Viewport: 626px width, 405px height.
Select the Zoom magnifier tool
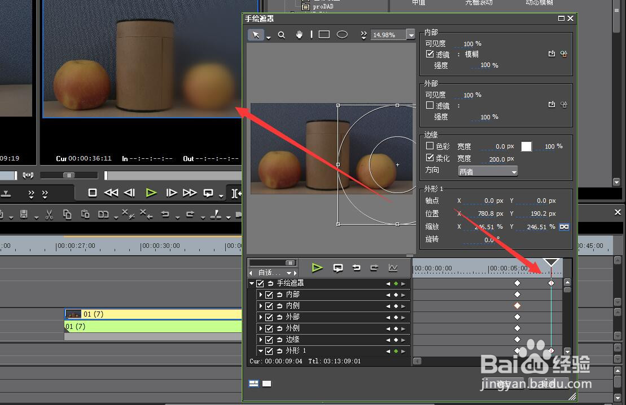point(282,34)
